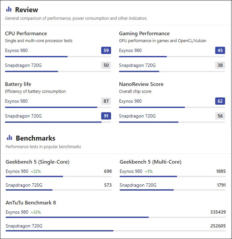Viewport: 232px width, 239px height.
Task: Click the Exynos 980 multi-core value 1885
Action: pyautogui.click(x=221, y=171)
